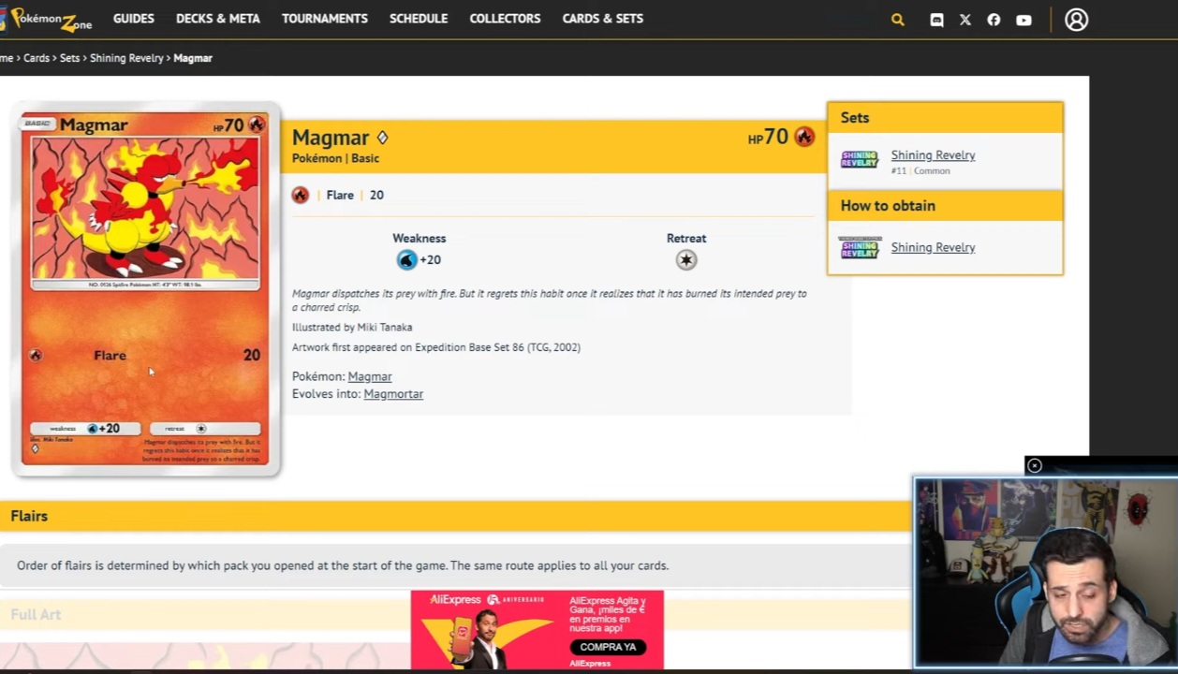Open the YouTube social icon
This screenshot has height=674, width=1178.
point(1023,20)
